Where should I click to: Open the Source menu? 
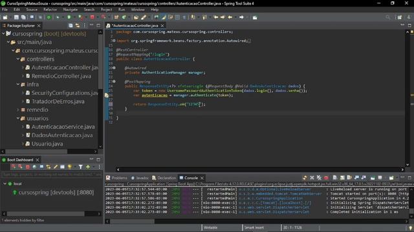(32, 10)
